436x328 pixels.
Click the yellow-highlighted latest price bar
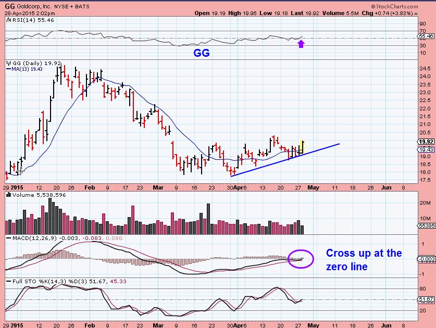[x=302, y=147]
